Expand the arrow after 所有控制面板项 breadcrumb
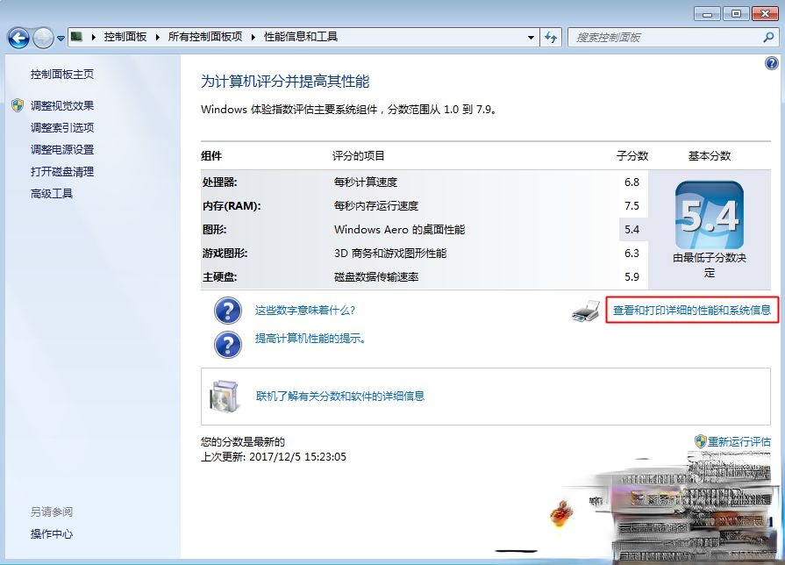Image resolution: width=785 pixels, height=565 pixels. pos(253,37)
